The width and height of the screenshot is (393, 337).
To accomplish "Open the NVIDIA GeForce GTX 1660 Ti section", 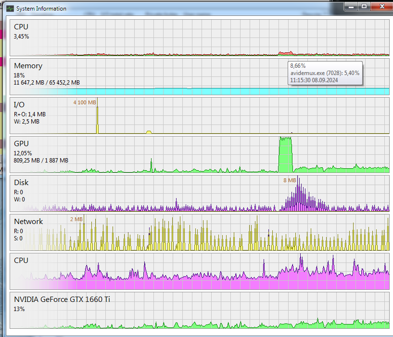I will (200, 311).
